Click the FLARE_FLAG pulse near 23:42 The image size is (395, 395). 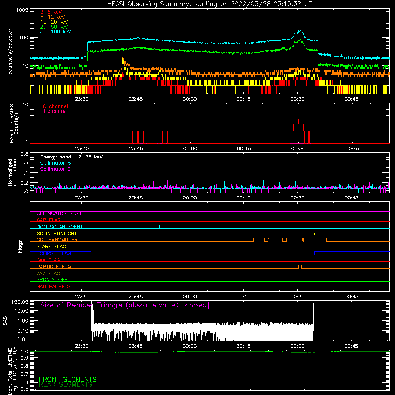(x=124, y=246)
